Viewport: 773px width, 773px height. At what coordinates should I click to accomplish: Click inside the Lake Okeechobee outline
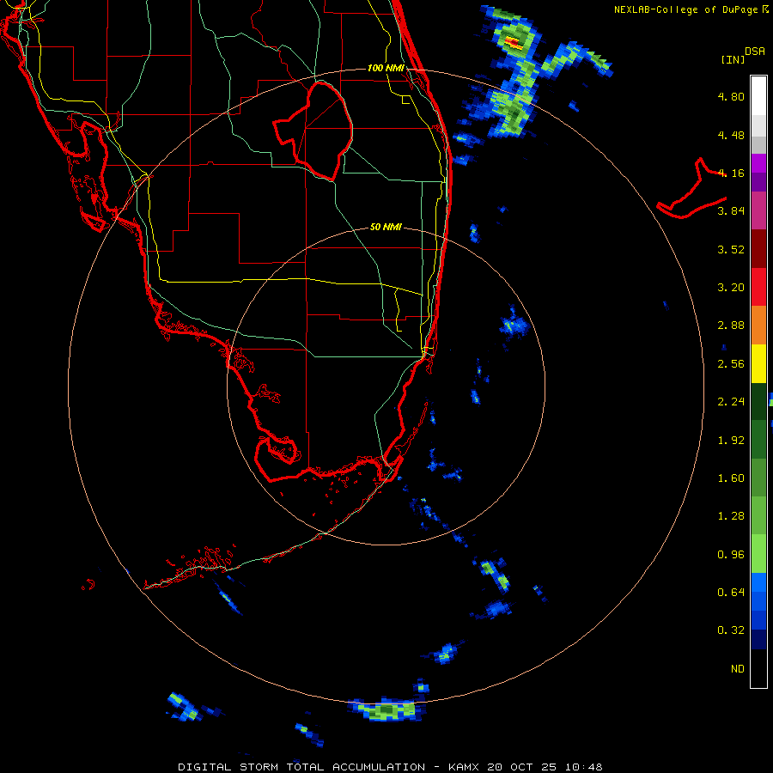pos(320,131)
